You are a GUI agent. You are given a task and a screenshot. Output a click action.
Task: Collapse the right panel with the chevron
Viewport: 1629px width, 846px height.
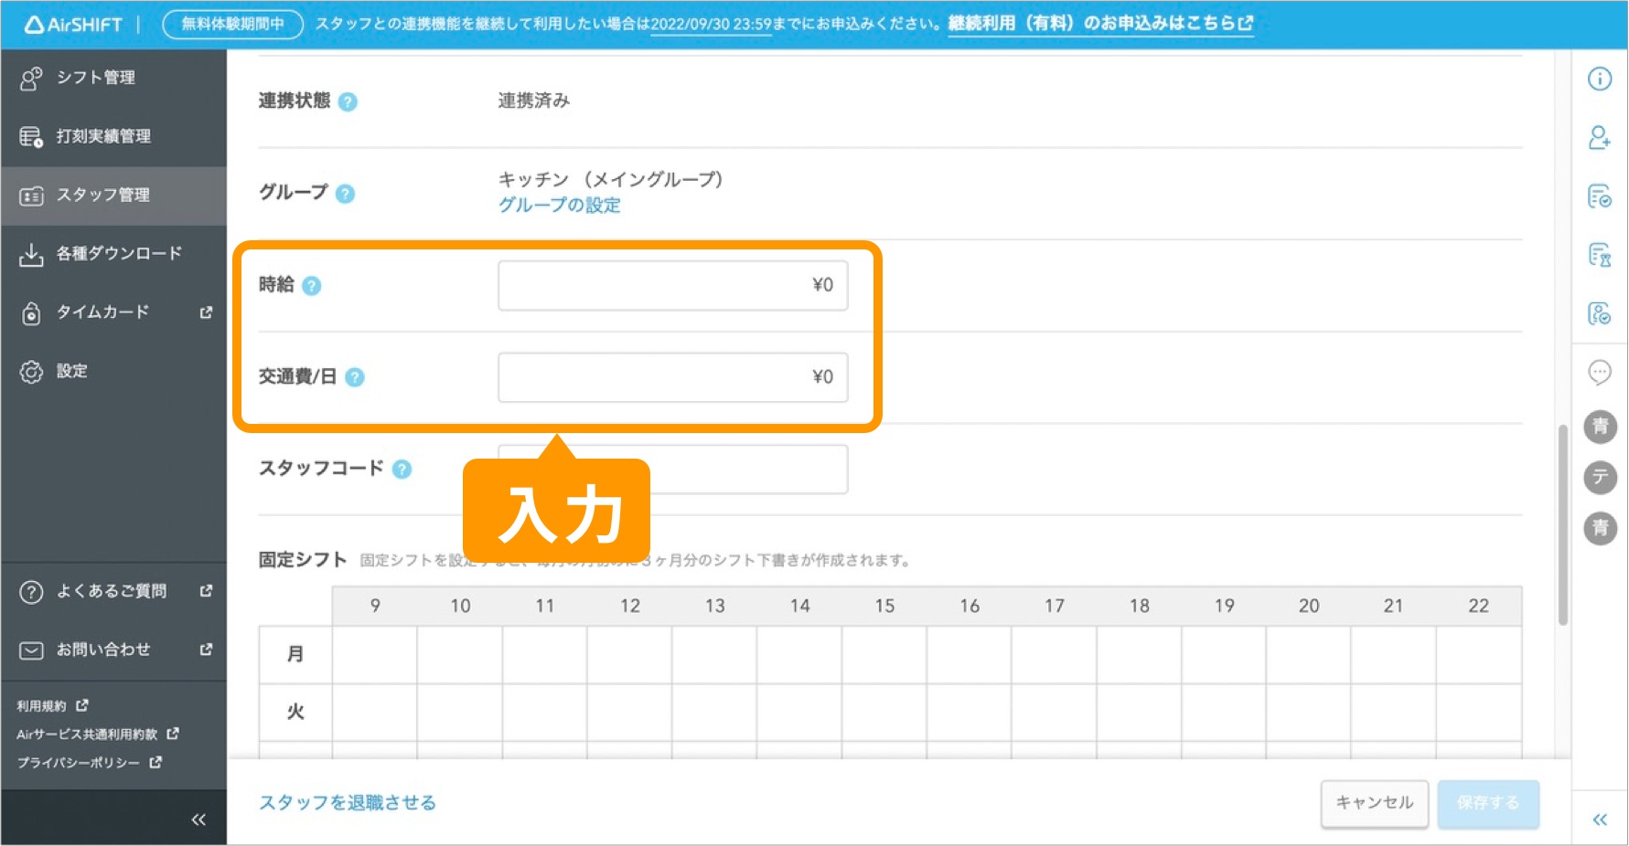tap(1599, 820)
